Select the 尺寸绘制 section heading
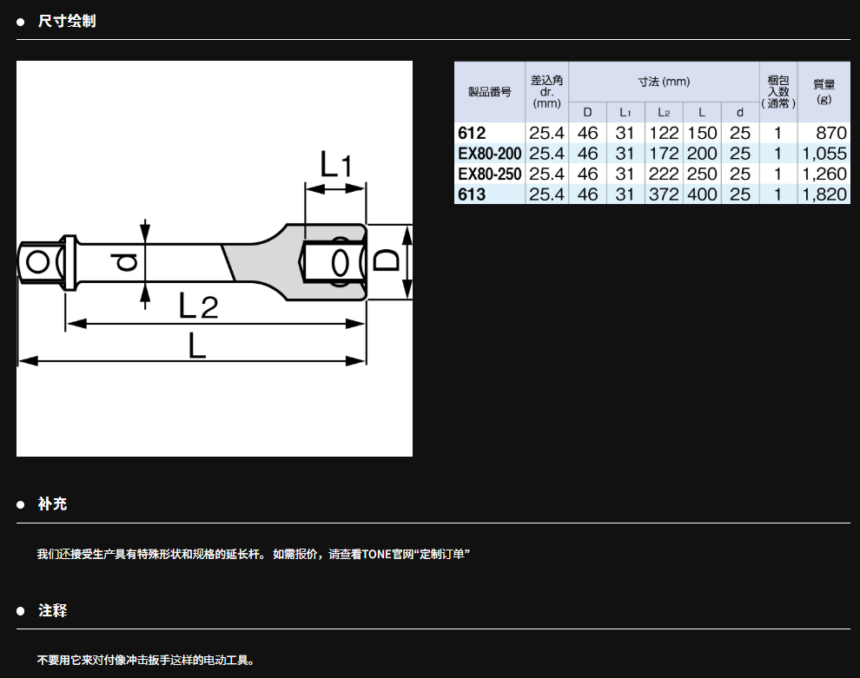This screenshot has width=860, height=678. click(67, 21)
